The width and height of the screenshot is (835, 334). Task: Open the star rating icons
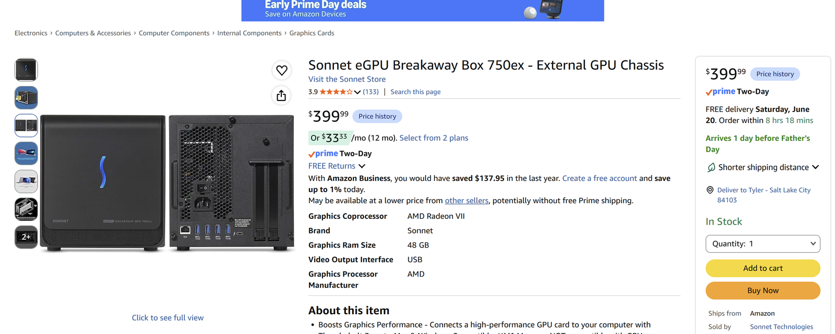coord(336,92)
